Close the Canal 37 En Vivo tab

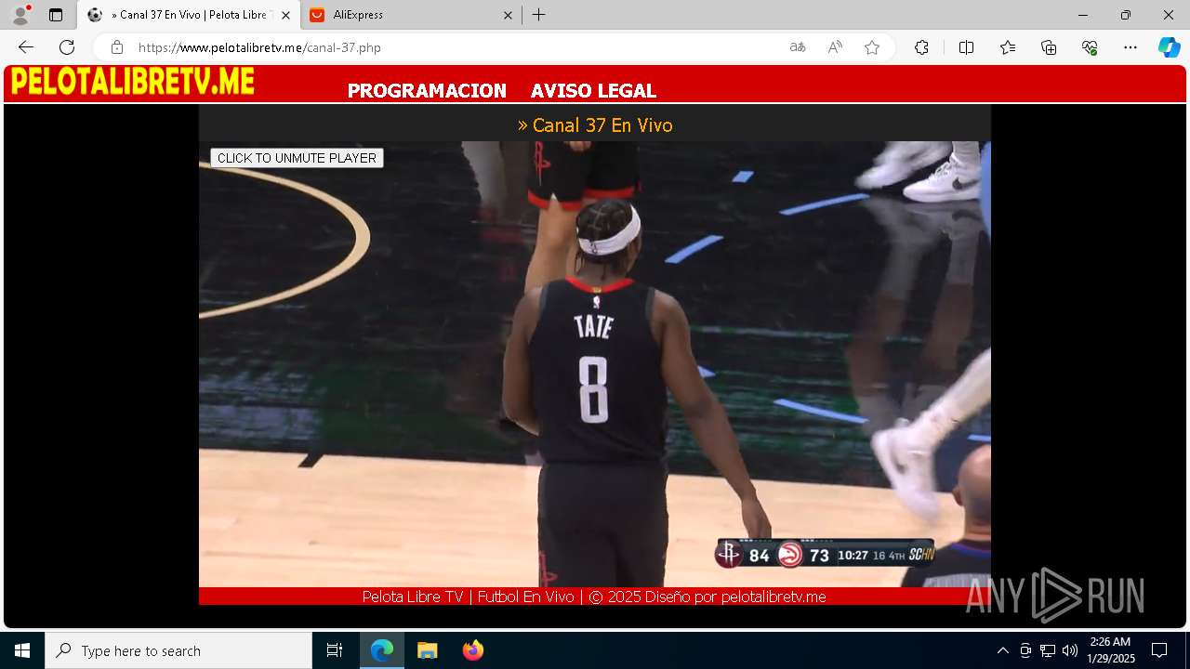[285, 15]
